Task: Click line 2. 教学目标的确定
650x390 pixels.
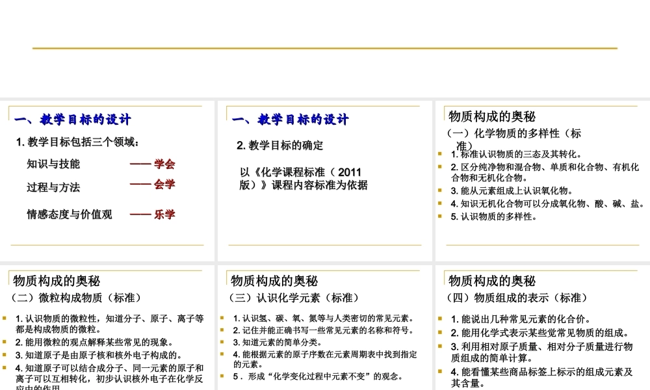Action: coord(279,146)
